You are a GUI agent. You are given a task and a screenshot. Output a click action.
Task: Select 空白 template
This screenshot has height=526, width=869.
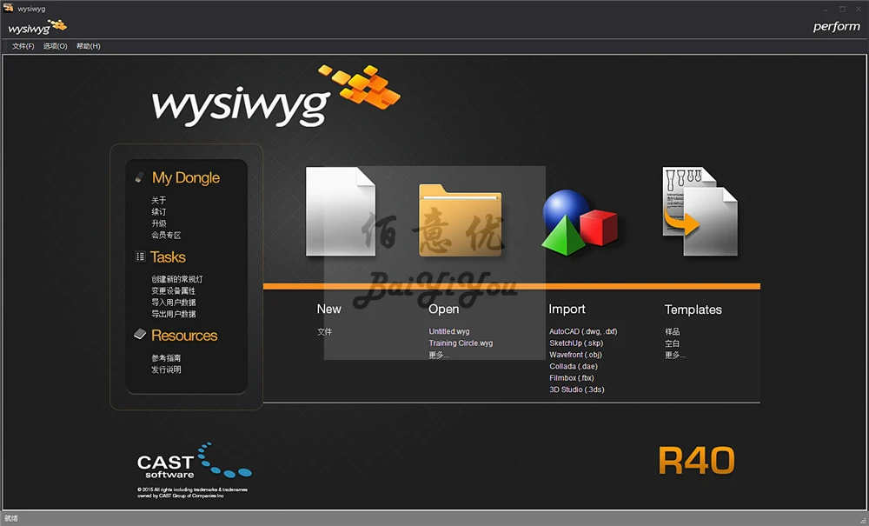[673, 343]
